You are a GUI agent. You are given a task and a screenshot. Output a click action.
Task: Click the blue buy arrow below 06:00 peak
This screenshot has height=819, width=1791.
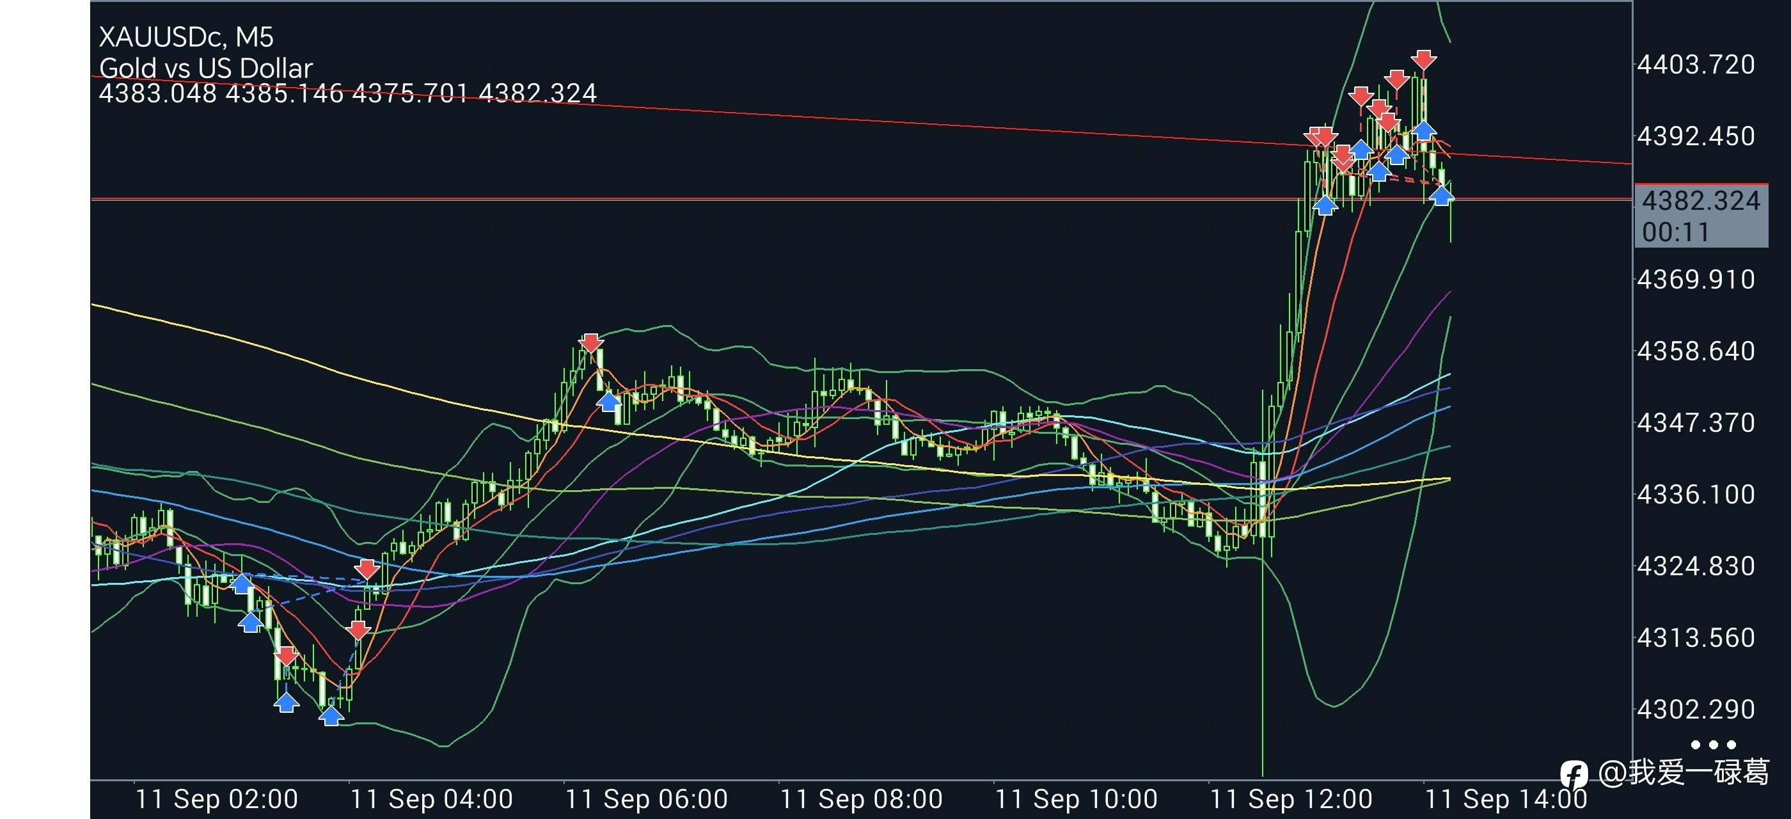pyautogui.click(x=608, y=401)
